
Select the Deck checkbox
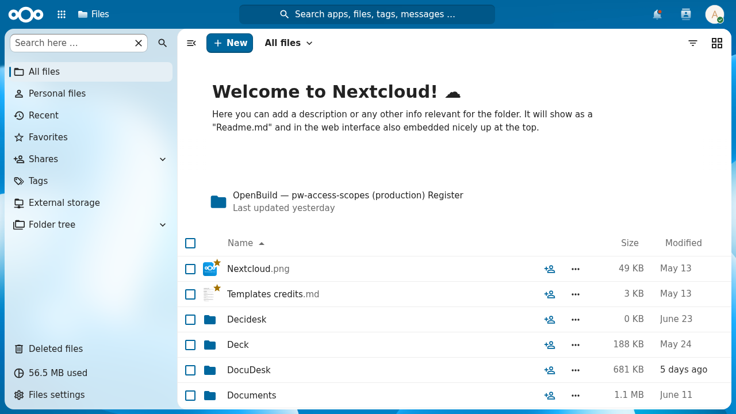pyautogui.click(x=190, y=345)
